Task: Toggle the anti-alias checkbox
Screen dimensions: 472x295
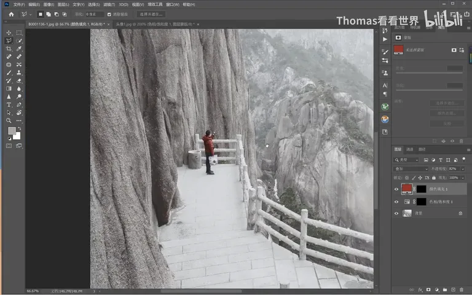Action: pyautogui.click(x=109, y=14)
